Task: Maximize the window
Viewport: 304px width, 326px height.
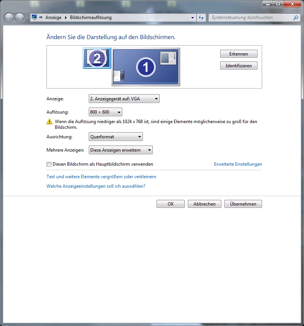Action: pos(278,4)
